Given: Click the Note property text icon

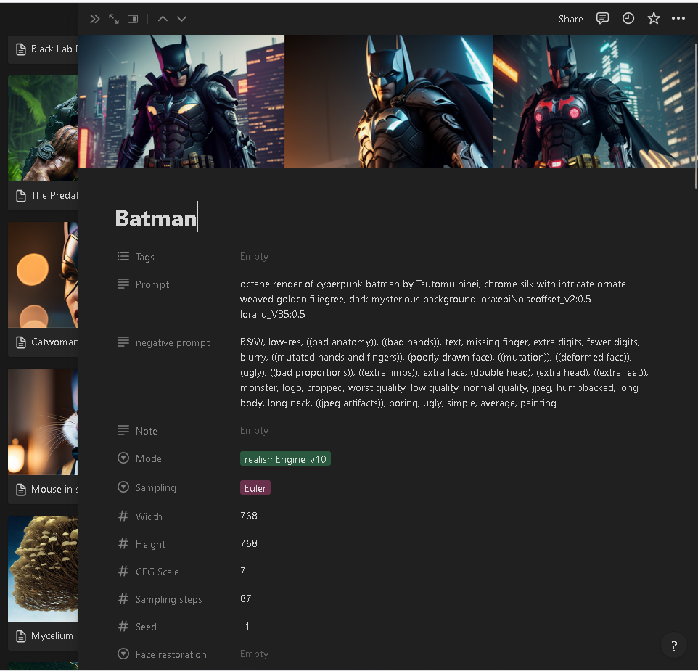Looking at the screenshot, I should (123, 430).
